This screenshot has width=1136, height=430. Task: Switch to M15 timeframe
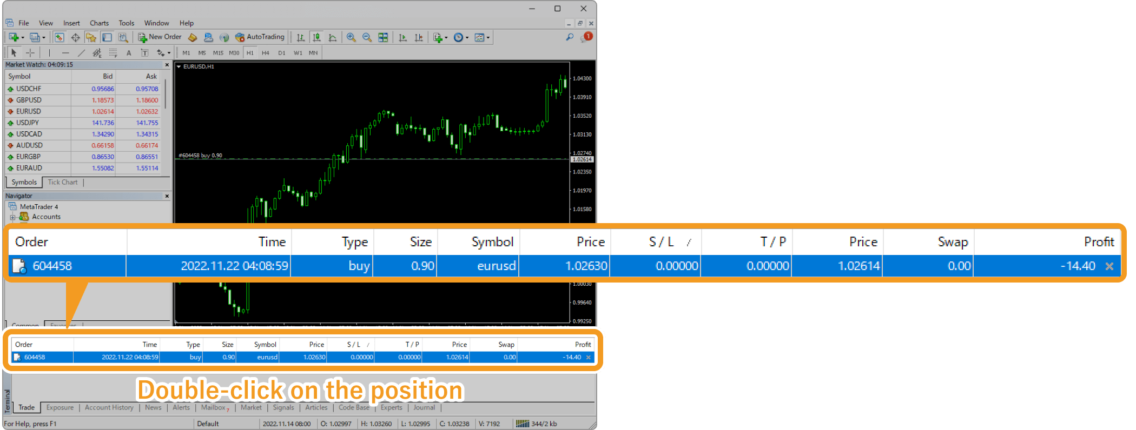pyautogui.click(x=218, y=53)
